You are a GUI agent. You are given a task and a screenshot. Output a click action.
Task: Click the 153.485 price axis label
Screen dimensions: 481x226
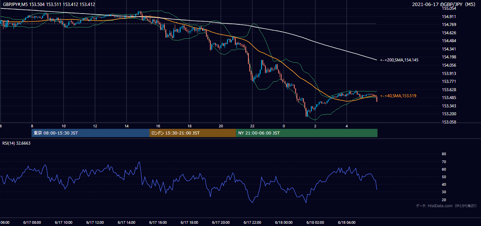point(449,98)
